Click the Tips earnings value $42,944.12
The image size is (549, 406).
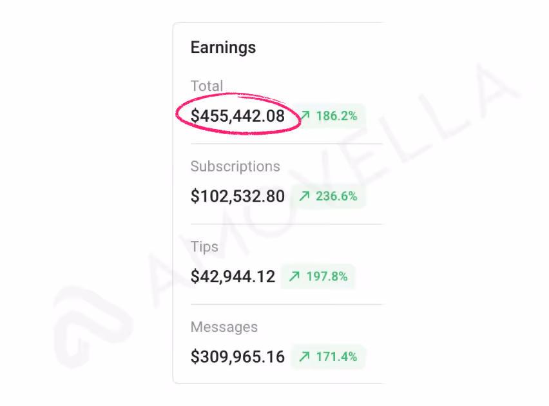point(233,276)
